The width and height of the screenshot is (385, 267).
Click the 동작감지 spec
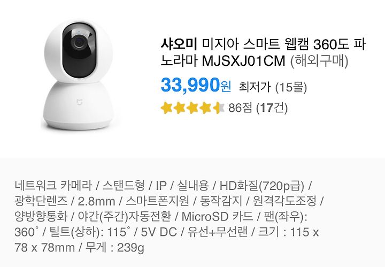(x=221, y=201)
